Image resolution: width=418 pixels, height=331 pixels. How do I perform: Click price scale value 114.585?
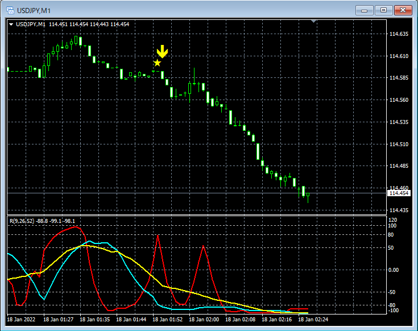tap(399, 78)
